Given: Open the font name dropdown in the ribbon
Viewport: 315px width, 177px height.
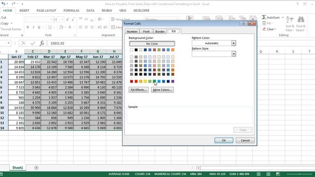Looking at the screenshot, I should click(x=51, y=19).
